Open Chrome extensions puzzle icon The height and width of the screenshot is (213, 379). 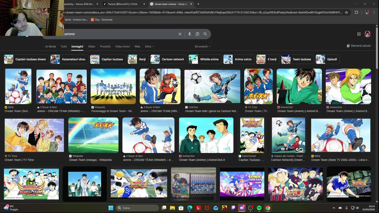click(356, 12)
